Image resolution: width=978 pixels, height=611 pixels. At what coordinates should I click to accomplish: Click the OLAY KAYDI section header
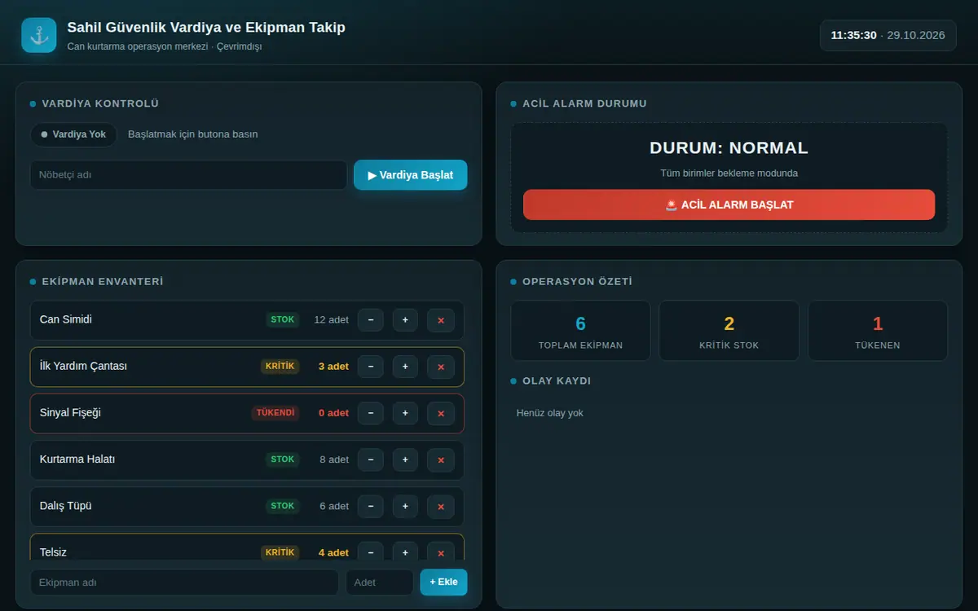[557, 380]
